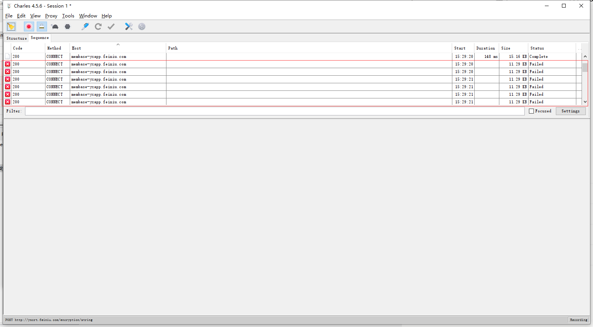This screenshot has width=593, height=327.
Task: Sort by the Code column header
Action: (28, 48)
